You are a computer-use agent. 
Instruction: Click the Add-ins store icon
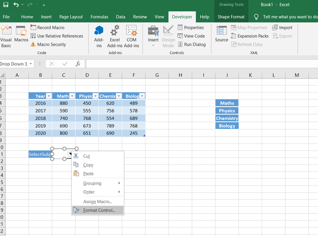click(99, 35)
